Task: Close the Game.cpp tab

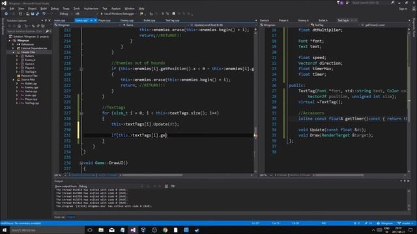Action: [96, 20]
